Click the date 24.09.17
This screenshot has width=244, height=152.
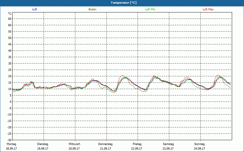pos(199,149)
